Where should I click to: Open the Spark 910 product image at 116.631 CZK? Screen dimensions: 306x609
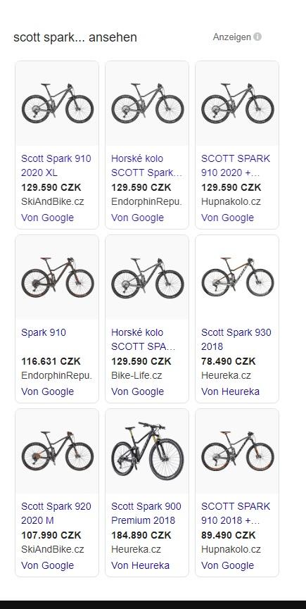pyautogui.click(x=57, y=277)
